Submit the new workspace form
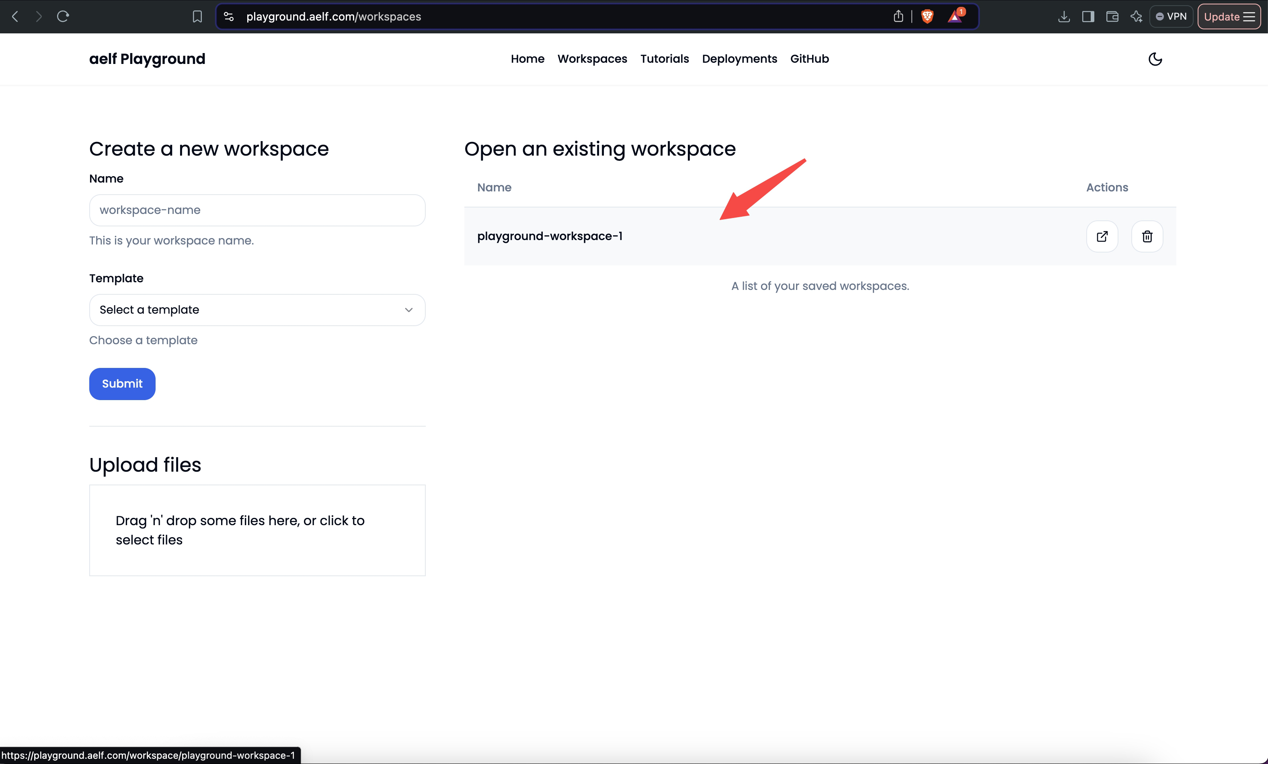 (123, 384)
